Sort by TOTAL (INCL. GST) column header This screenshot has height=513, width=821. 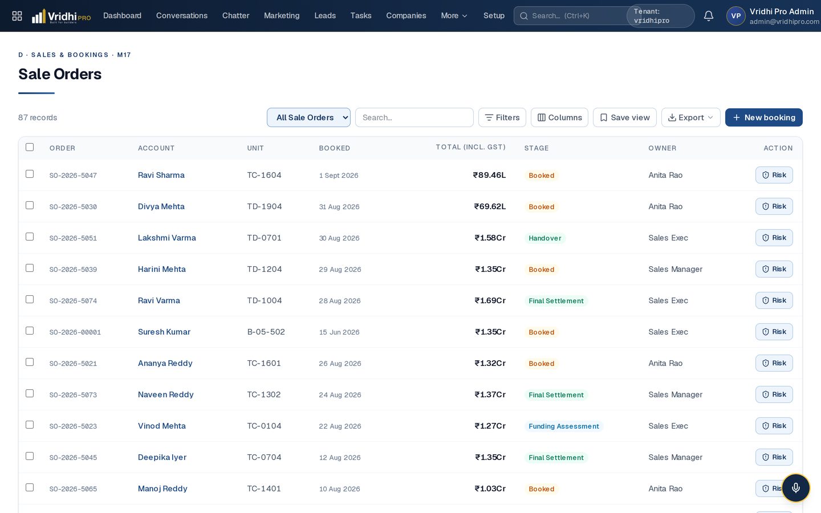click(x=471, y=147)
